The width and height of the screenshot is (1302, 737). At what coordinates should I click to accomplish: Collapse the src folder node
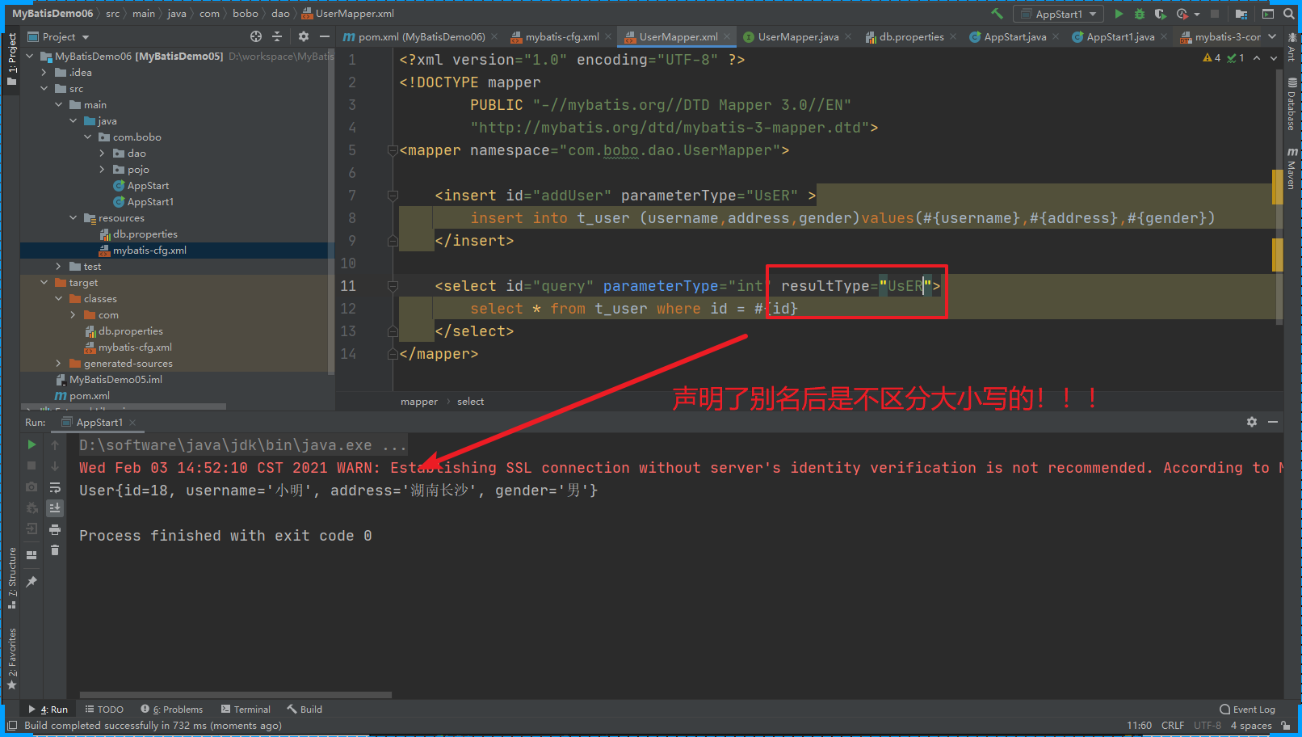[x=44, y=89]
